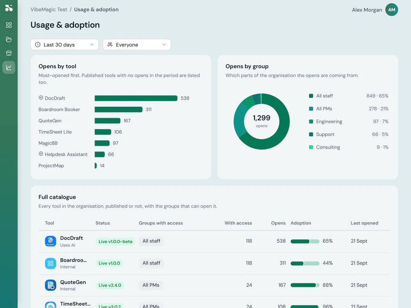This screenshot has height=308, width=411.
Task: Click the DocDraft 65% adoption progress bar
Action: click(x=305, y=241)
